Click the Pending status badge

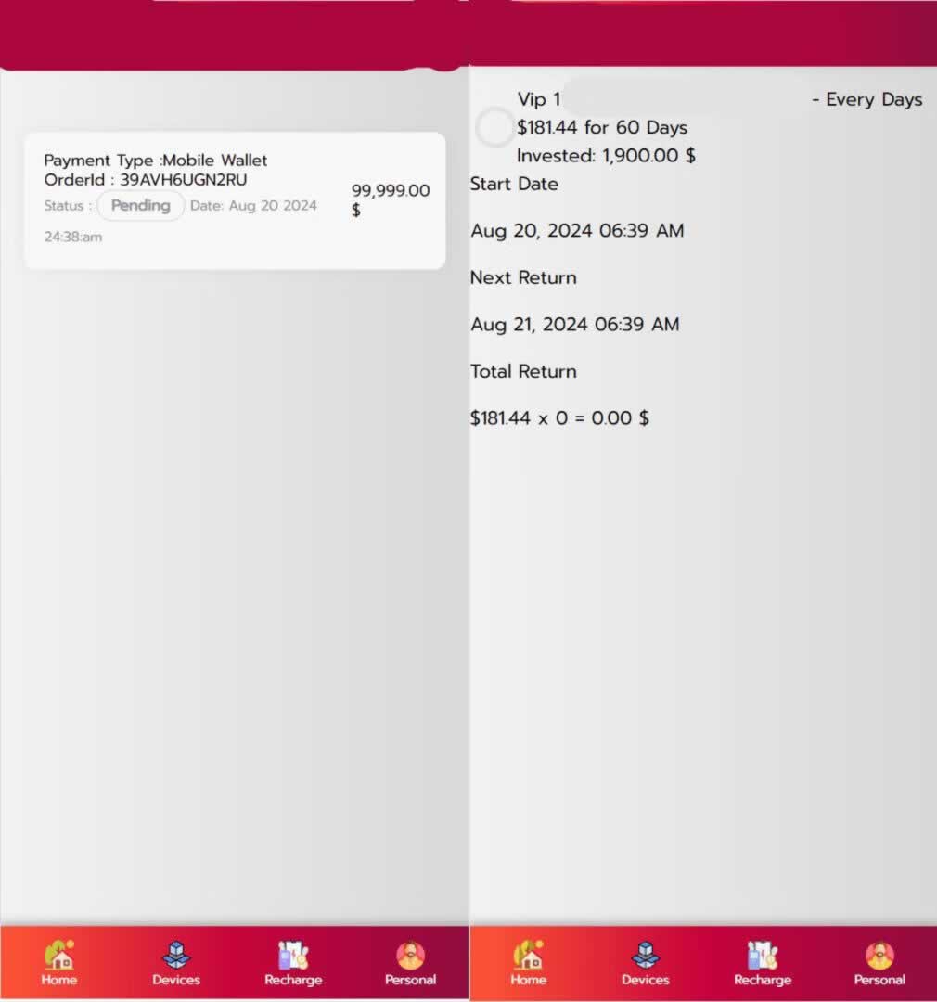pyautogui.click(x=141, y=206)
